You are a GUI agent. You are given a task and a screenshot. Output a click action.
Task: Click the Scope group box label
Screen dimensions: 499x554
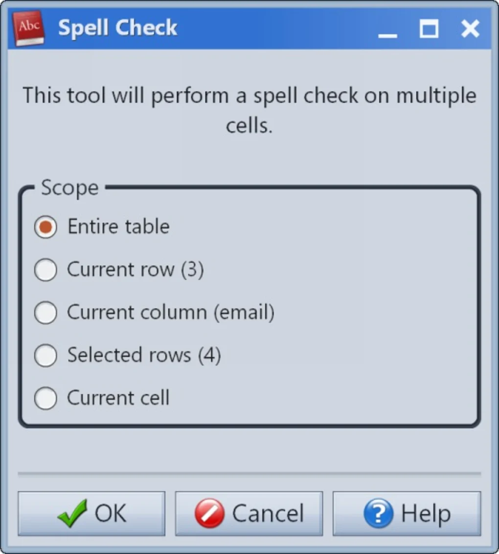[x=69, y=188]
